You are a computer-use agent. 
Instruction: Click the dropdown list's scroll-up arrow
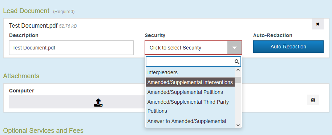[238, 70]
